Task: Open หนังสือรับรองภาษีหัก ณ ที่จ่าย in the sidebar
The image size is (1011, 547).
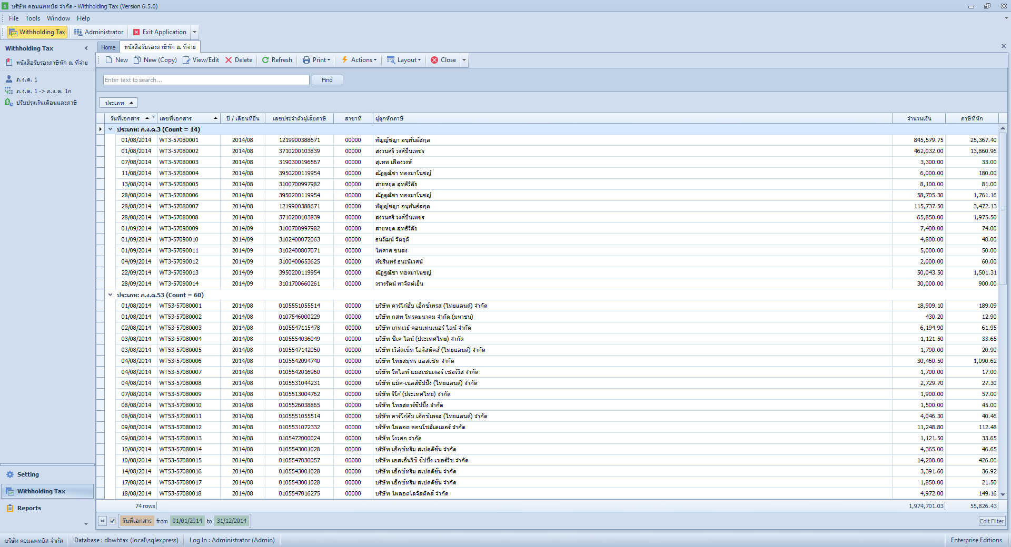Action: (x=46, y=63)
